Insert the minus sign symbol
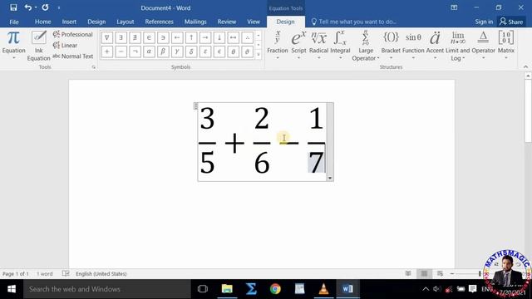This screenshot has width=532, height=299. coord(121,51)
